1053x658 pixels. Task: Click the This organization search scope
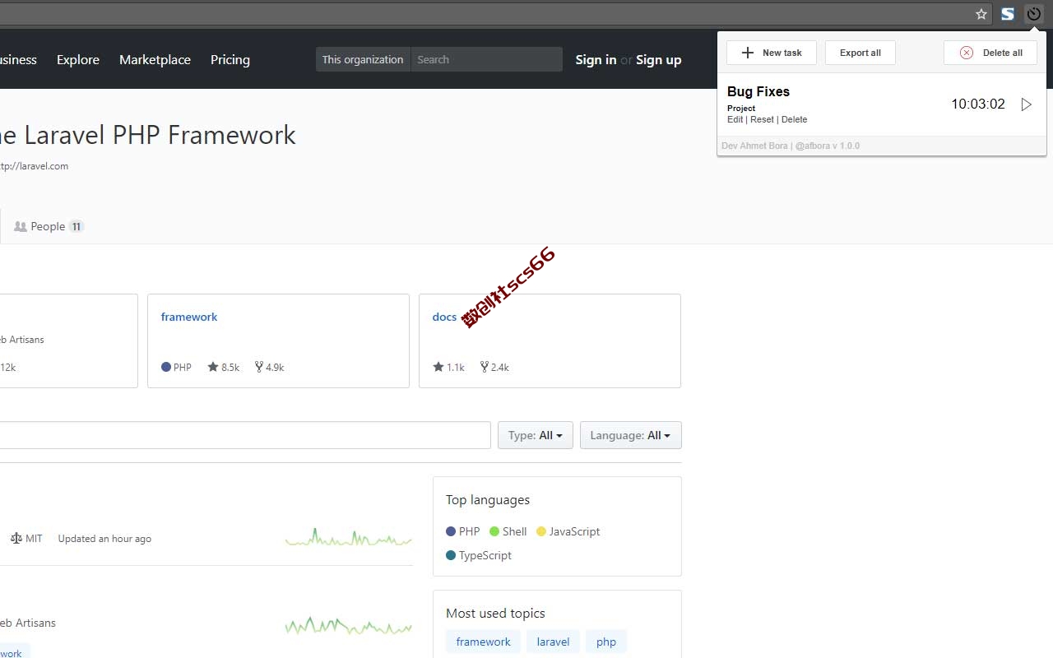363,59
